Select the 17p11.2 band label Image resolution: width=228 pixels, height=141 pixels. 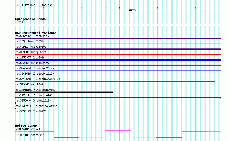click(x=21, y=22)
